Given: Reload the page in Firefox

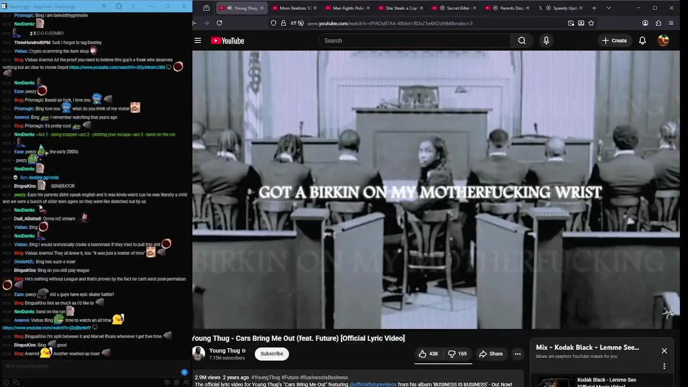Looking at the screenshot, I should [219, 23].
